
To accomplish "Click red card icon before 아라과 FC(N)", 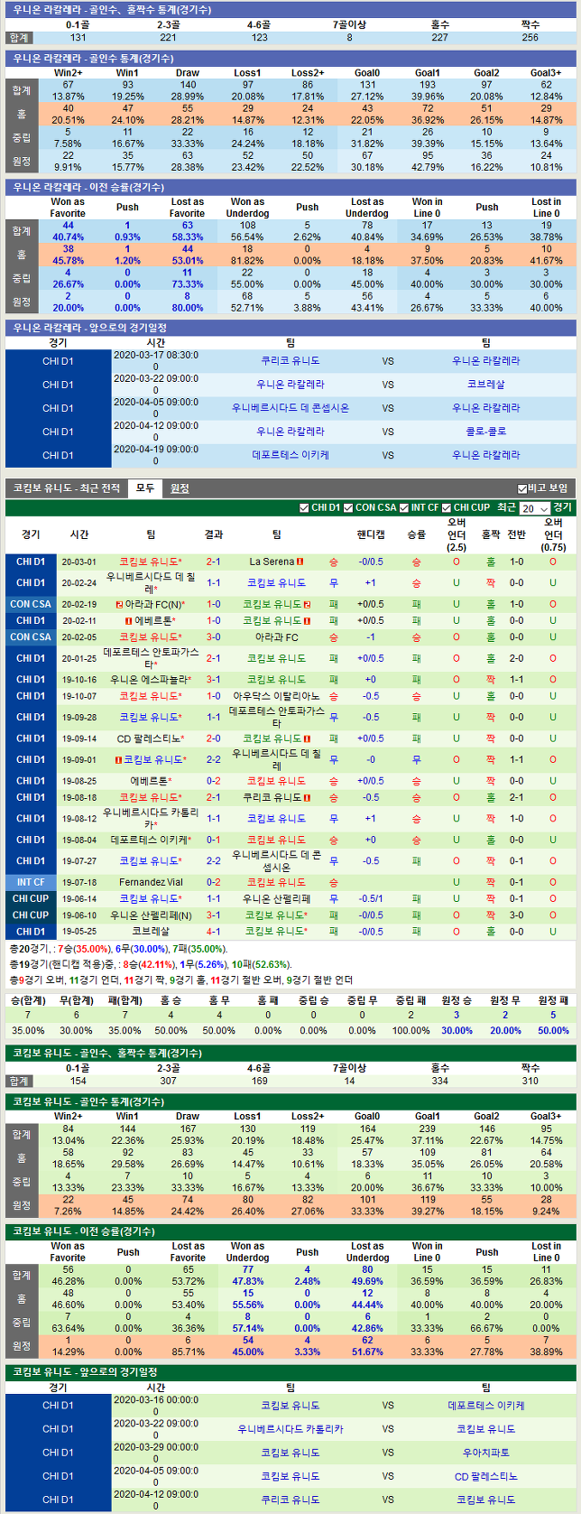I will [119, 604].
